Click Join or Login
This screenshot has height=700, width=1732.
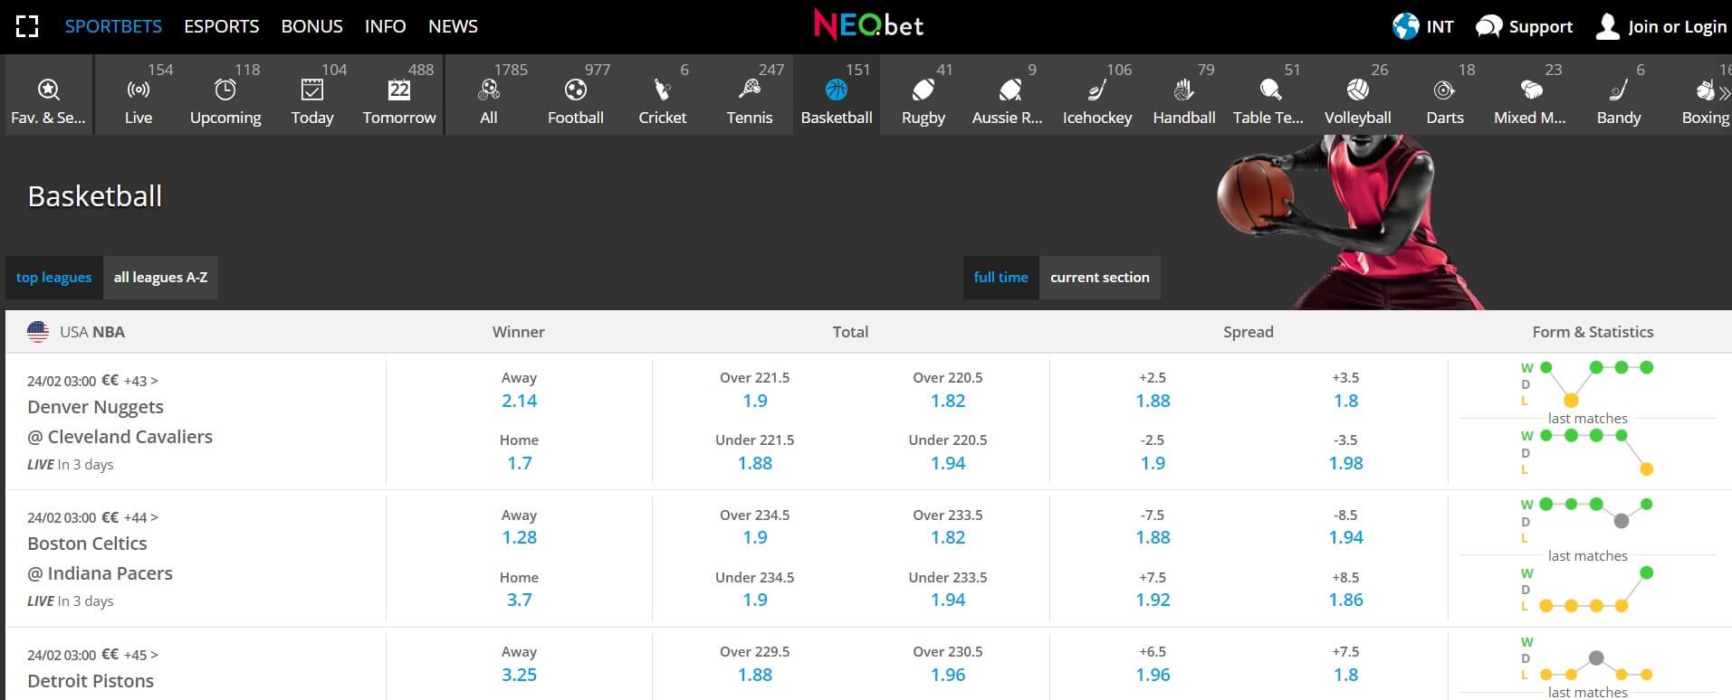click(1660, 26)
